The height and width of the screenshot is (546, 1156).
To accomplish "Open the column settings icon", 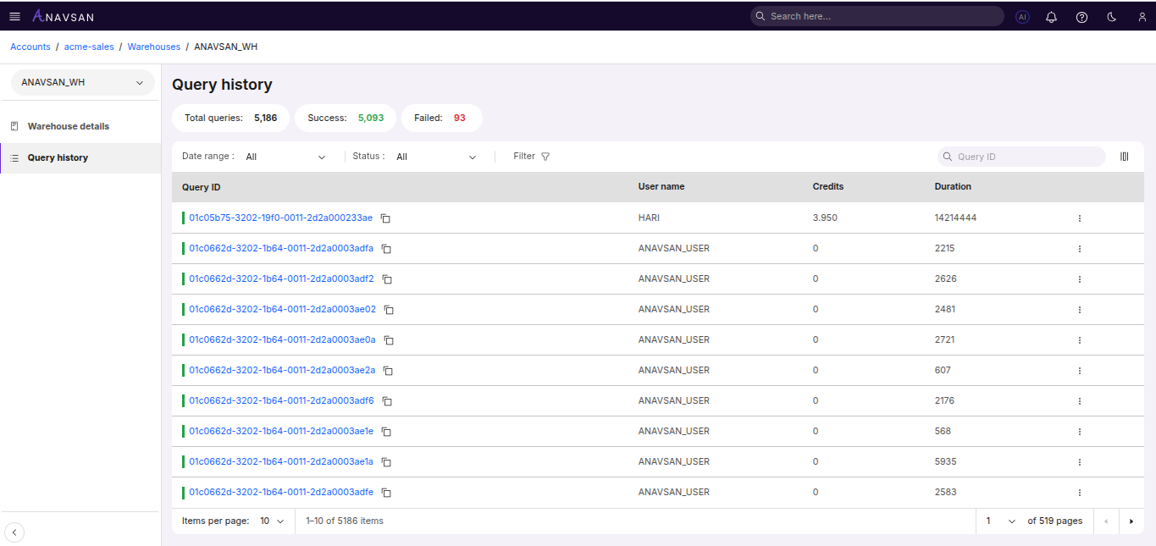I will coord(1125,156).
